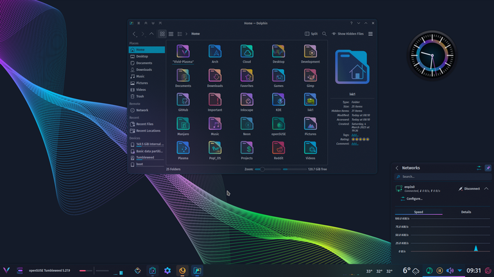This screenshot has height=277, width=494.
Task: Go back to previous Networks view
Action: tap(397, 168)
